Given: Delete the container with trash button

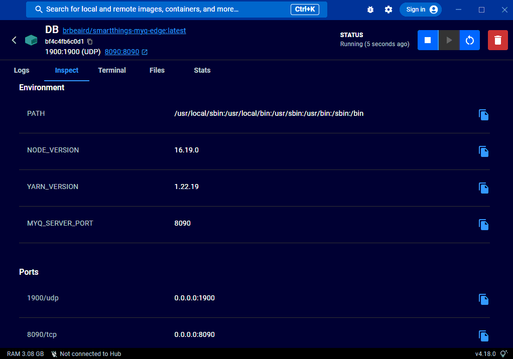Looking at the screenshot, I should [x=497, y=40].
